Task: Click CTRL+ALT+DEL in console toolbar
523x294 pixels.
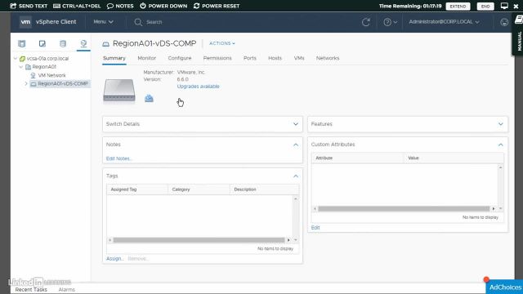Action: pyautogui.click(x=77, y=6)
